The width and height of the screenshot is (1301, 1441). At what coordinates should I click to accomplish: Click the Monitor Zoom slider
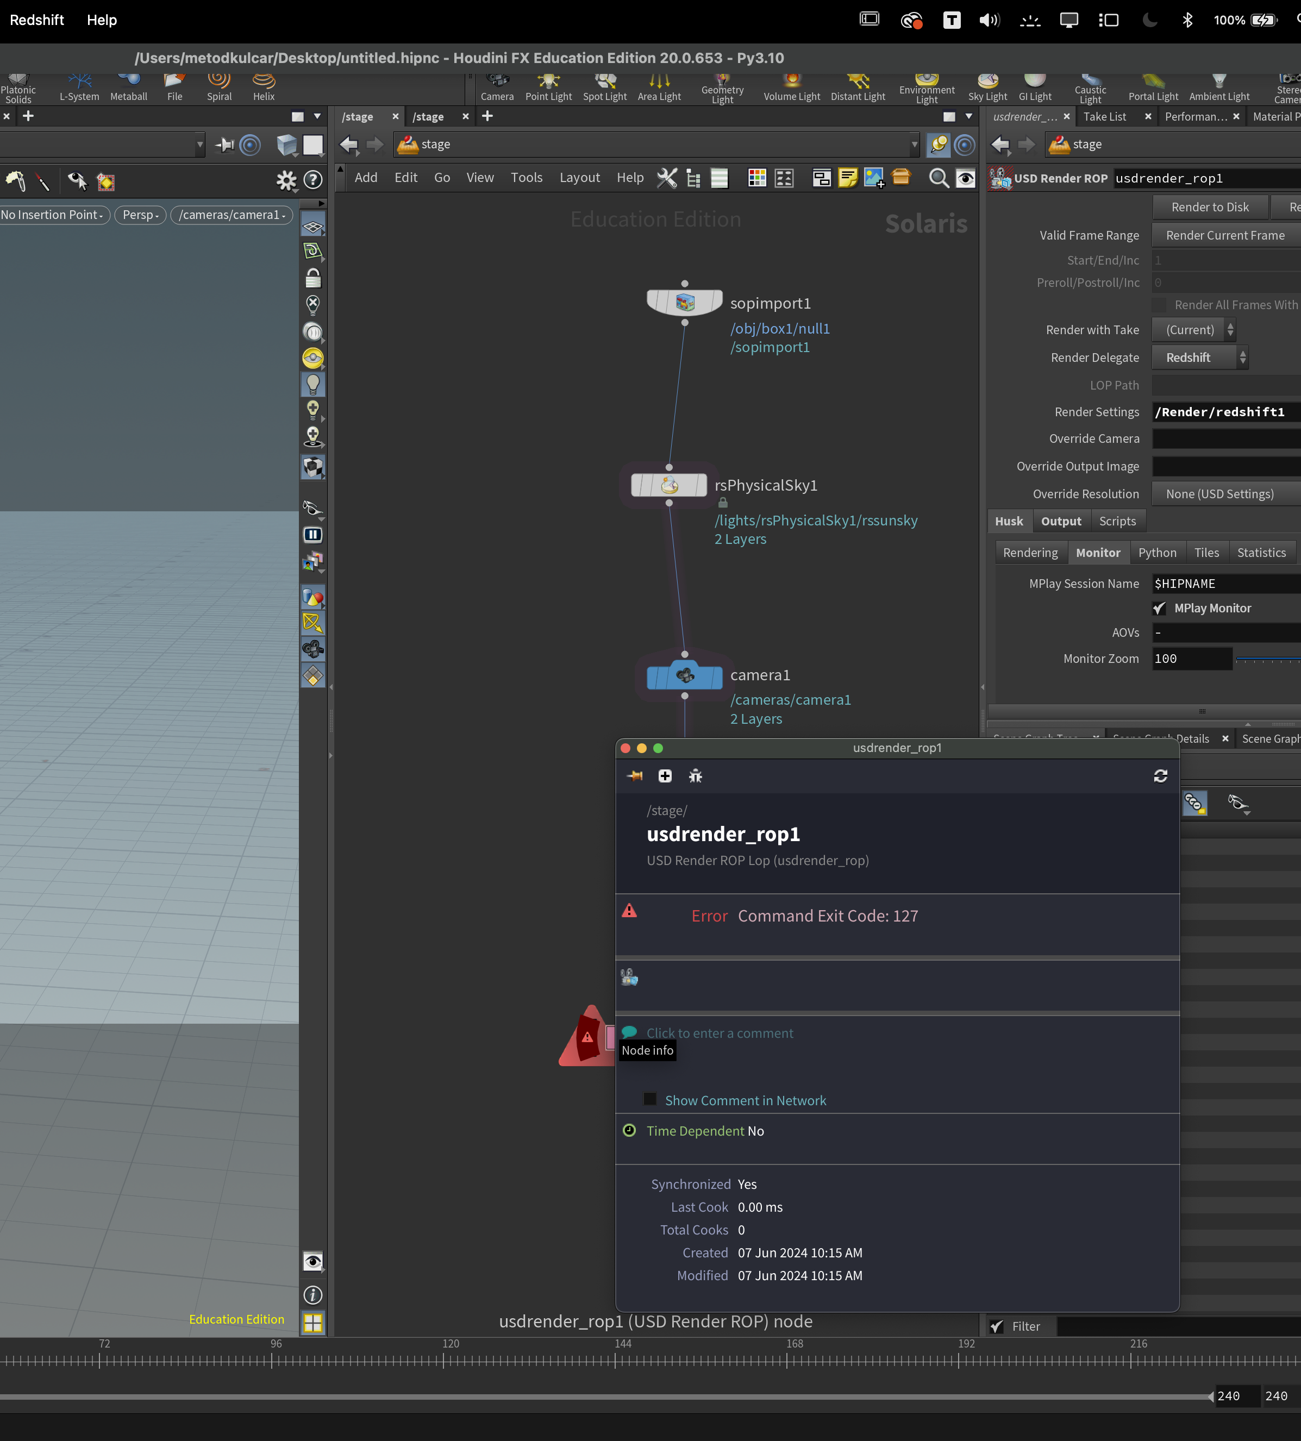click(x=1269, y=659)
